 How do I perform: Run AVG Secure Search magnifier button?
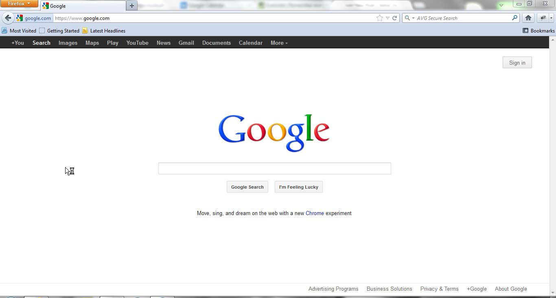tap(515, 18)
